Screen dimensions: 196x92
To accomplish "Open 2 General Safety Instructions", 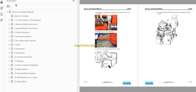I will pyautogui.click(x=26, y=24).
